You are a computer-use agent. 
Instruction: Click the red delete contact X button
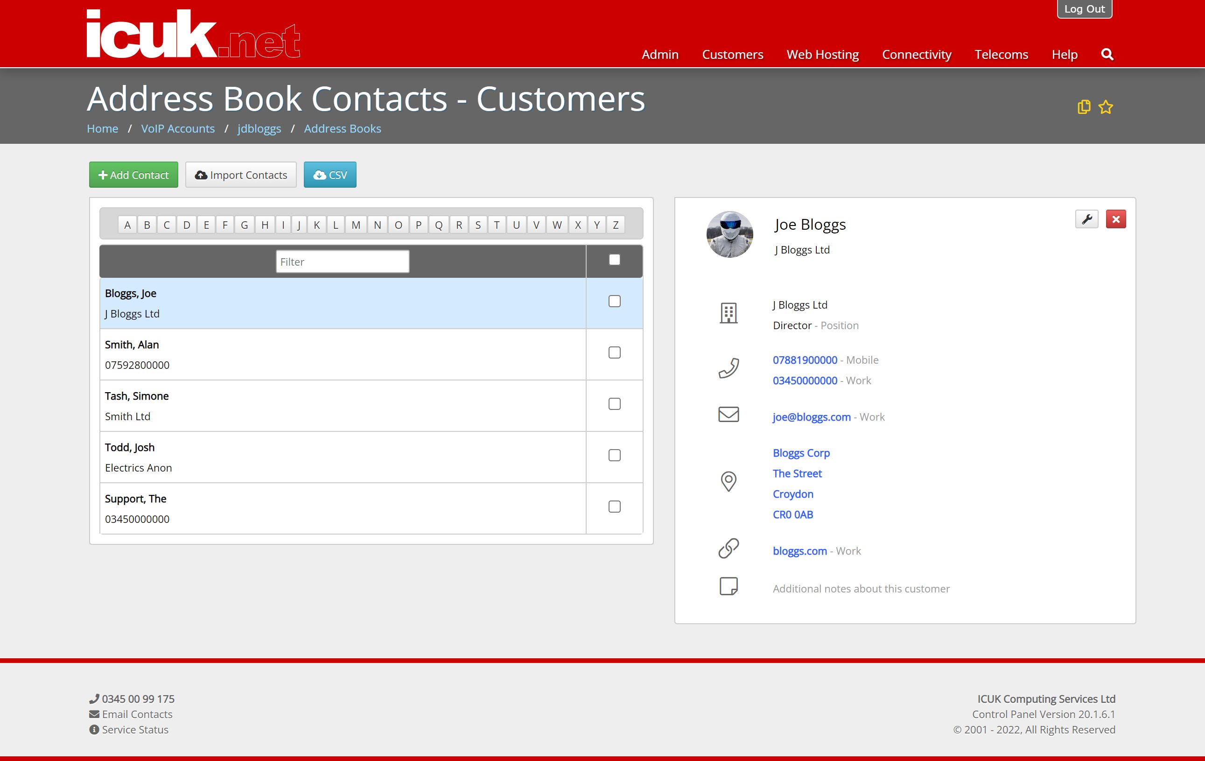coord(1115,219)
